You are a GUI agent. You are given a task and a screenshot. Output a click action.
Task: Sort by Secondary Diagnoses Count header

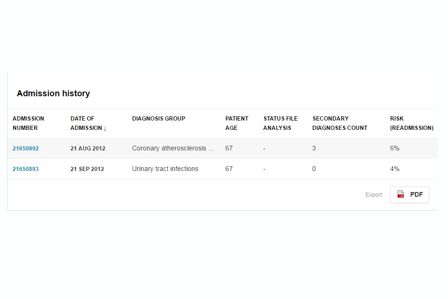coord(340,123)
